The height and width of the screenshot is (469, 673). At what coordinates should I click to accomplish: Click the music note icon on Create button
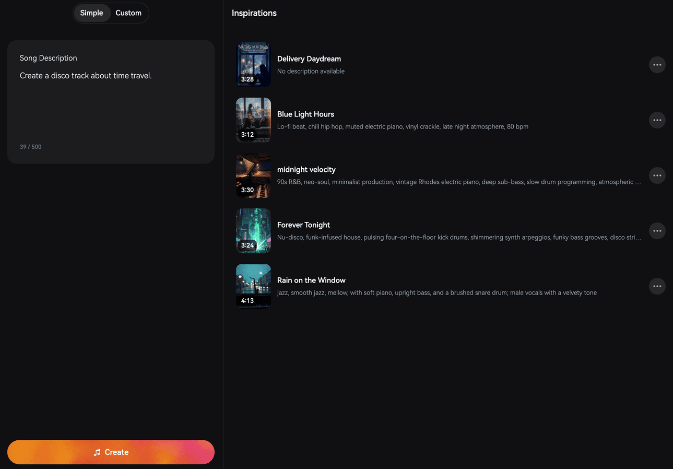(x=97, y=452)
